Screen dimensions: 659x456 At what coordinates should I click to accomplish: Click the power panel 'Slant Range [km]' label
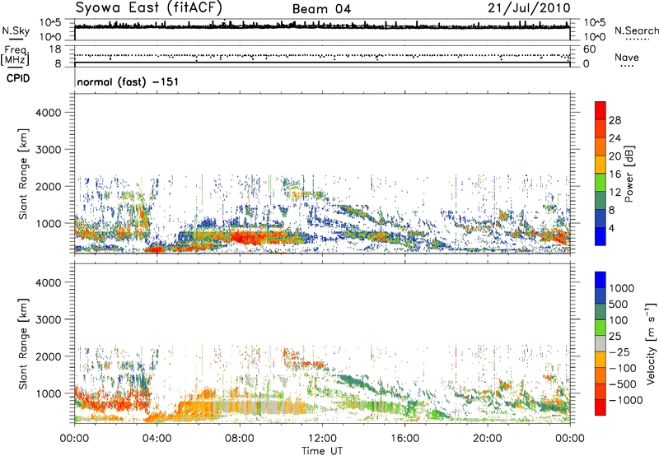pyautogui.click(x=23, y=174)
